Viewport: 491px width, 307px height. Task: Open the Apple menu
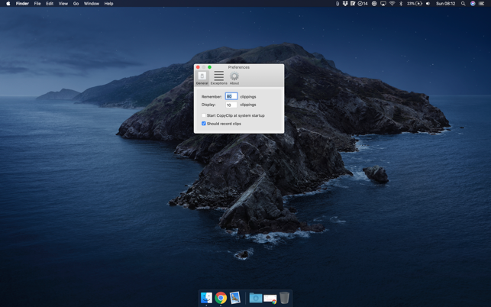(x=8, y=4)
